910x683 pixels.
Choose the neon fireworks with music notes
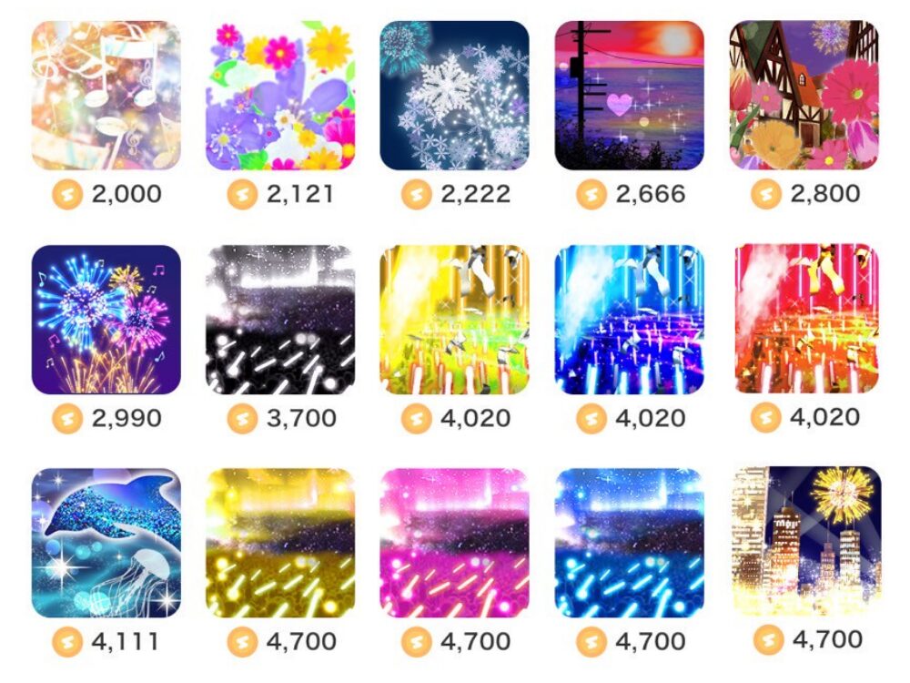coord(106,320)
